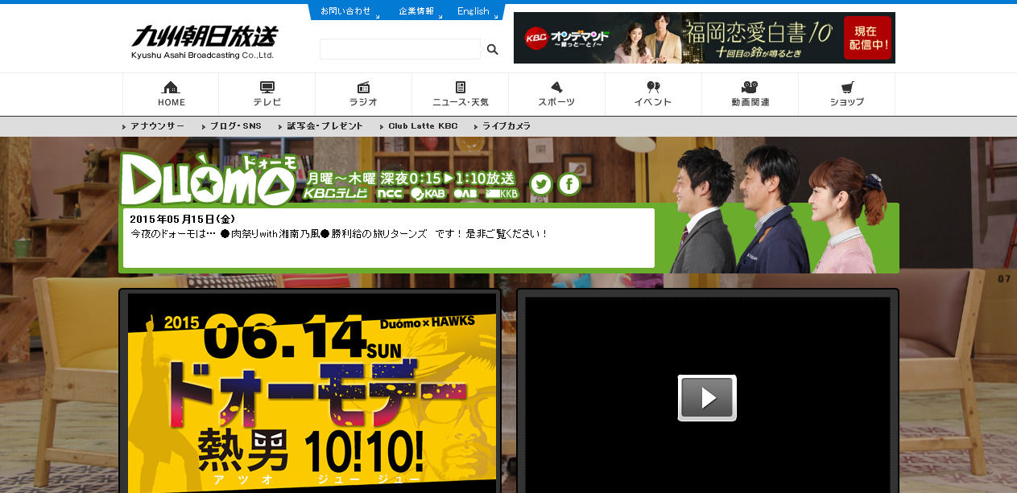
Task: Open スポーツ navigation menu
Action: pyautogui.click(x=556, y=95)
